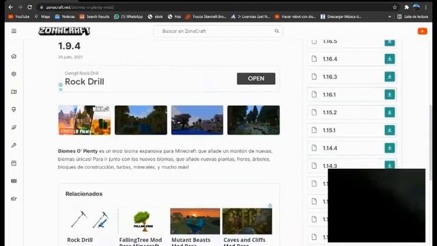Download the 1.15.1 version file
The height and width of the screenshot is (246, 437).
coord(390,131)
